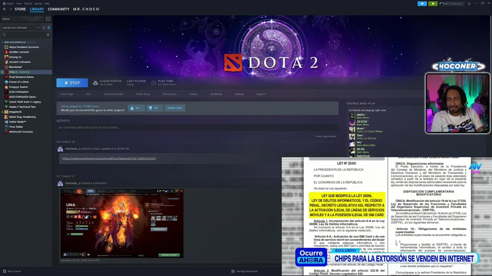Screen dimensions: 492x276
Task: Open the Discussions link
Action: click(x=170, y=94)
